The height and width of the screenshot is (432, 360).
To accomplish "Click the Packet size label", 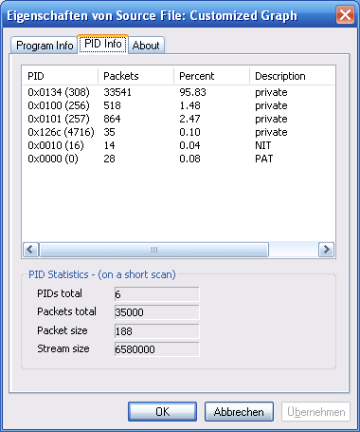I will (63, 330).
